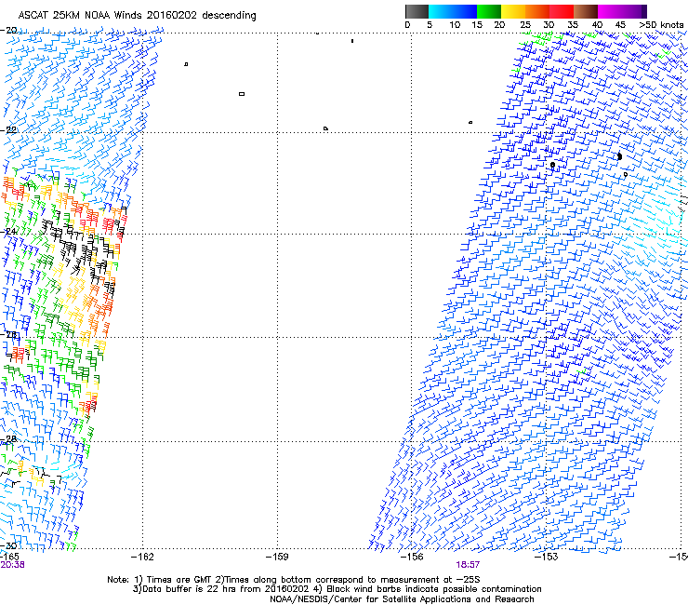
Task: Select the gray 0-5 knots legend swatch
Action: 417,11
